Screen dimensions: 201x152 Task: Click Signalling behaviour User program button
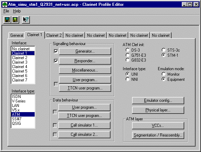(x=85, y=80)
